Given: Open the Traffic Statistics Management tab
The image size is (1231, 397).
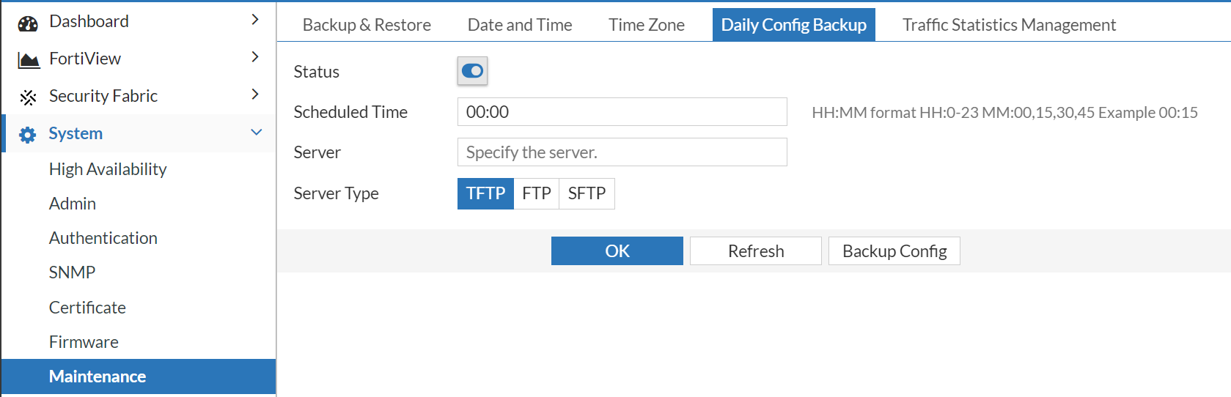Looking at the screenshot, I should (1009, 25).
